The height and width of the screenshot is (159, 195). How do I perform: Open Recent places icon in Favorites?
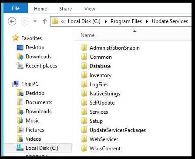point(20,66)
